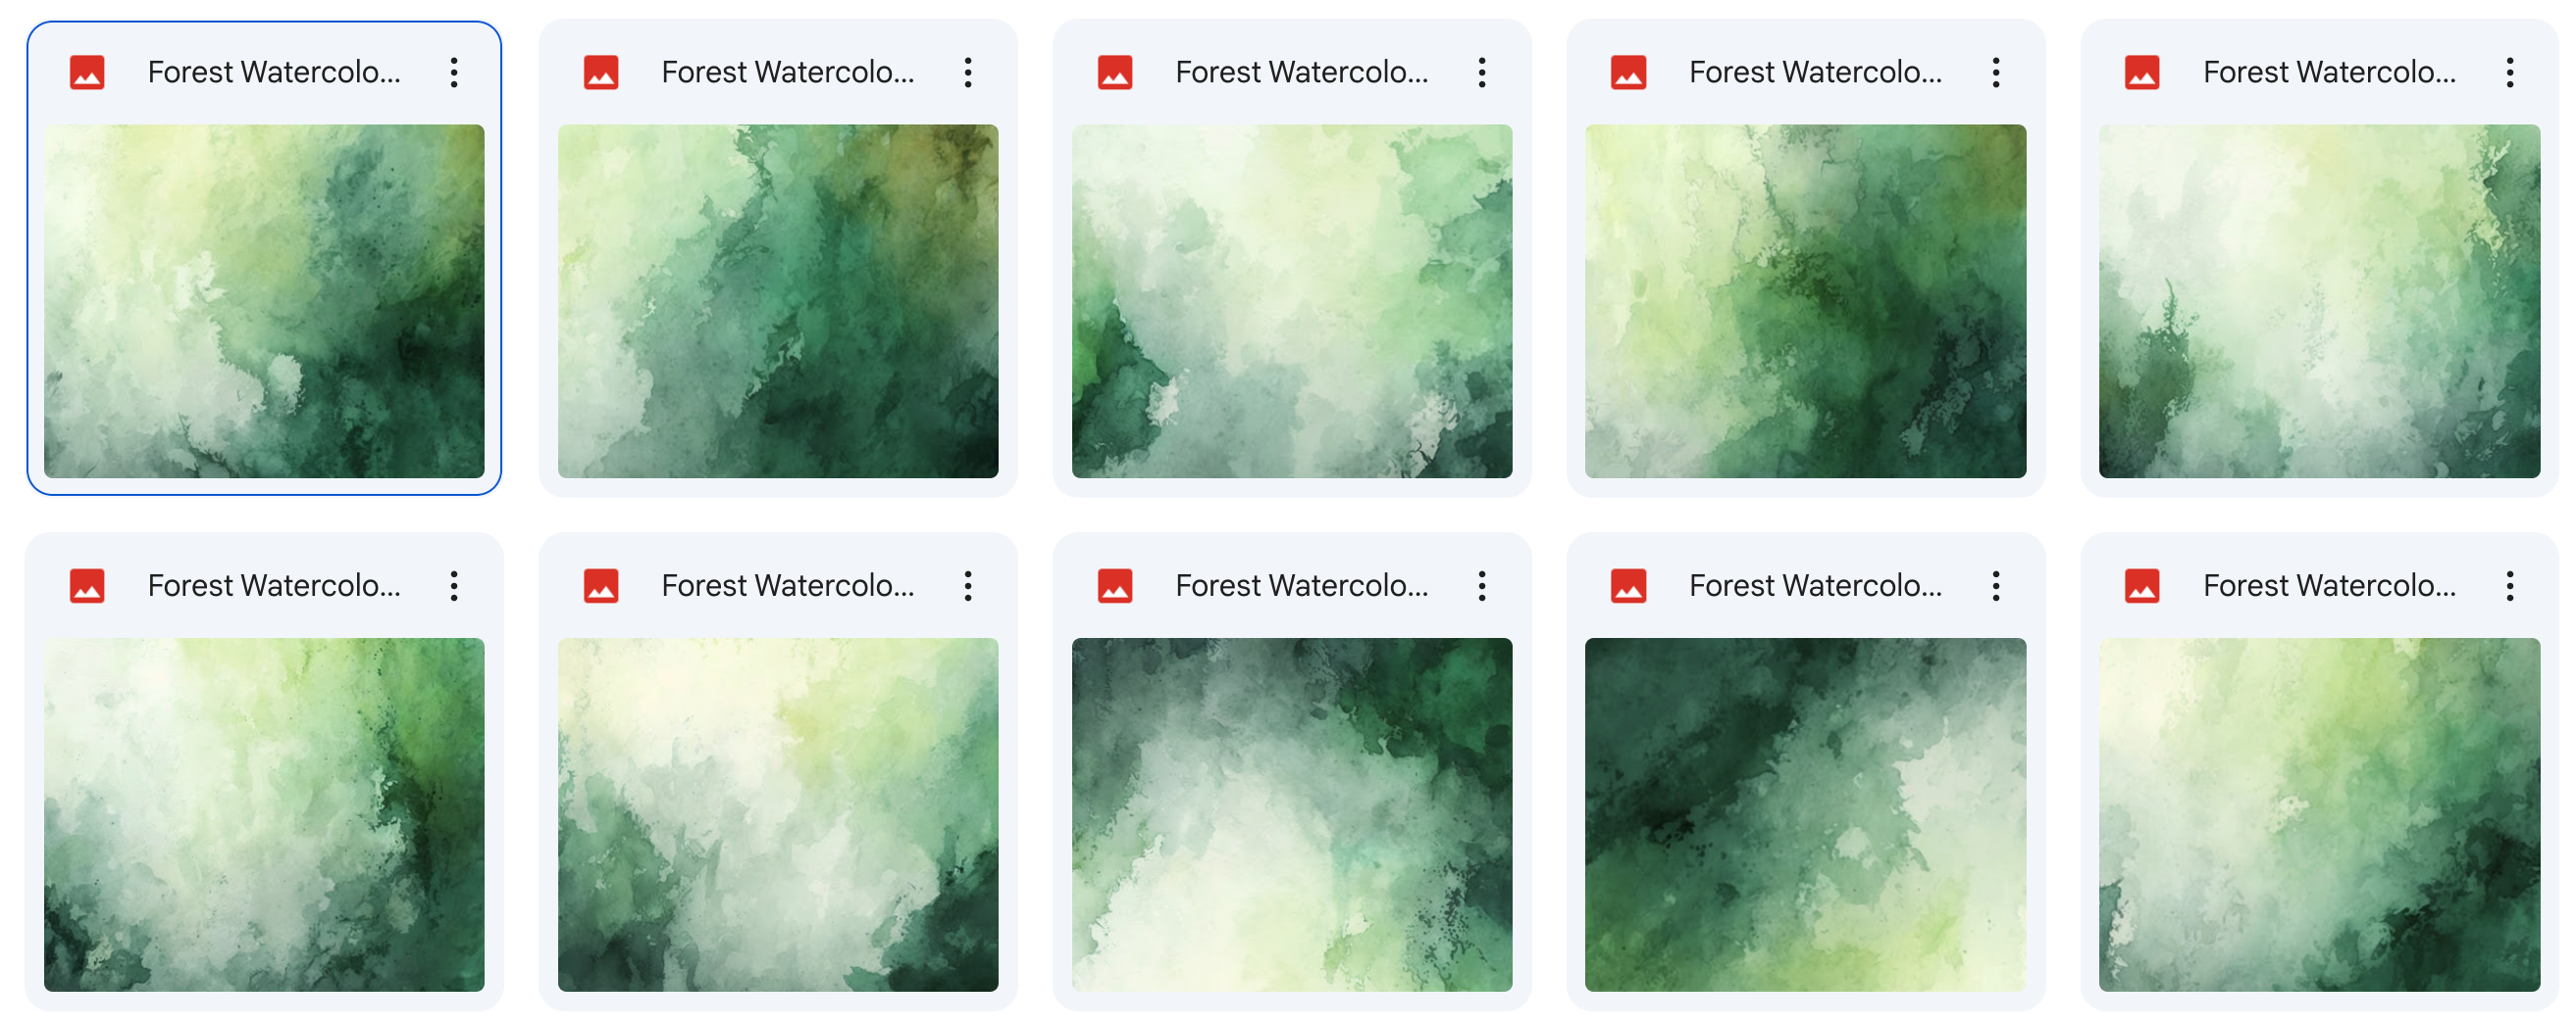The height and width of the screenshot is (1029, 2576).
Task: Click file title on last bottom-row card
Action: tap(2330, 585)
